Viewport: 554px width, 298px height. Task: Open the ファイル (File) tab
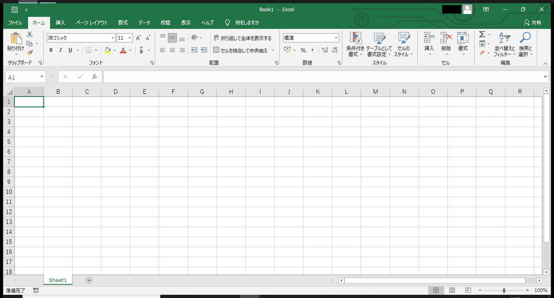click(x=15, y=23)
